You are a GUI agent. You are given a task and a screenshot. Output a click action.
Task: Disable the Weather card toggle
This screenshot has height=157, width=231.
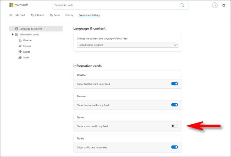(x=174, y=84)
